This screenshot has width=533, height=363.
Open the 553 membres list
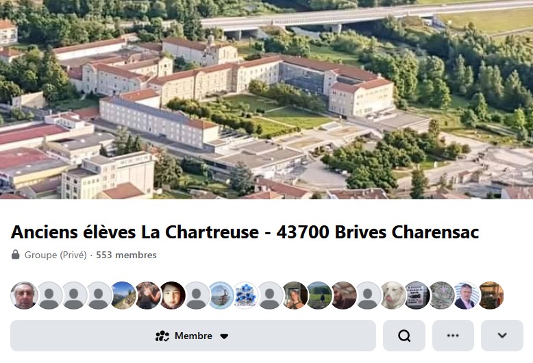126,255
